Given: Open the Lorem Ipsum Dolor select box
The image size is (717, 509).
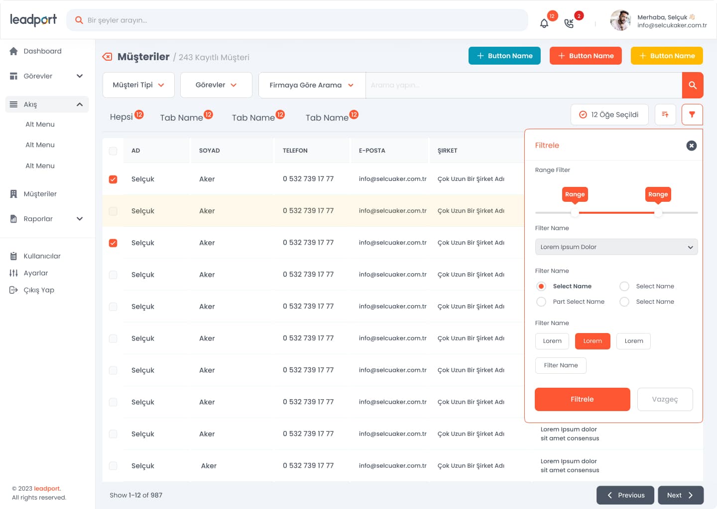Looking at the screenshot, I should click(x=616, y=247).
